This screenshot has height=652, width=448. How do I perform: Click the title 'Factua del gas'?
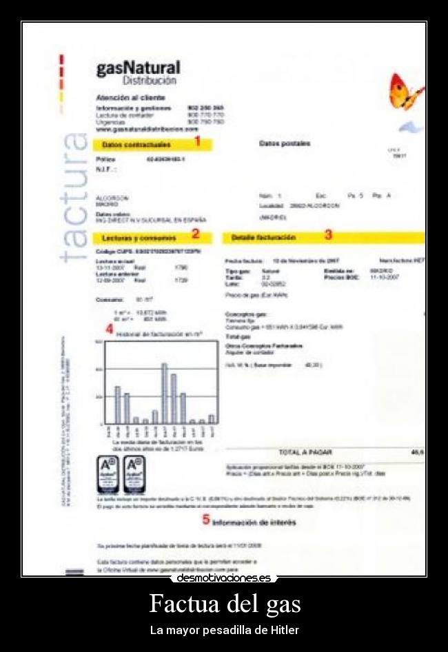[x=225, y=603]
